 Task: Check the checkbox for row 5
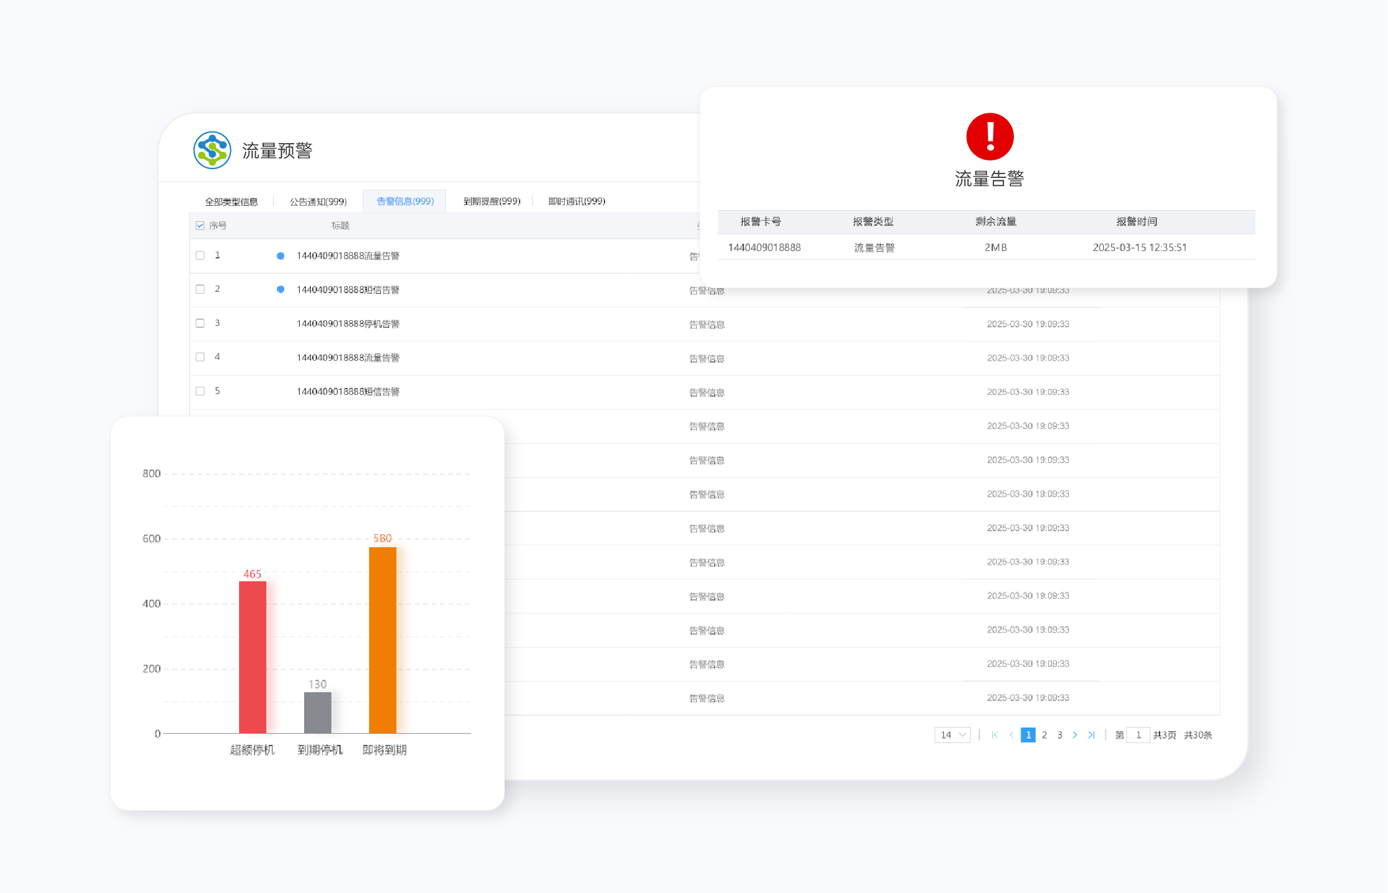[x=200, y=391]
